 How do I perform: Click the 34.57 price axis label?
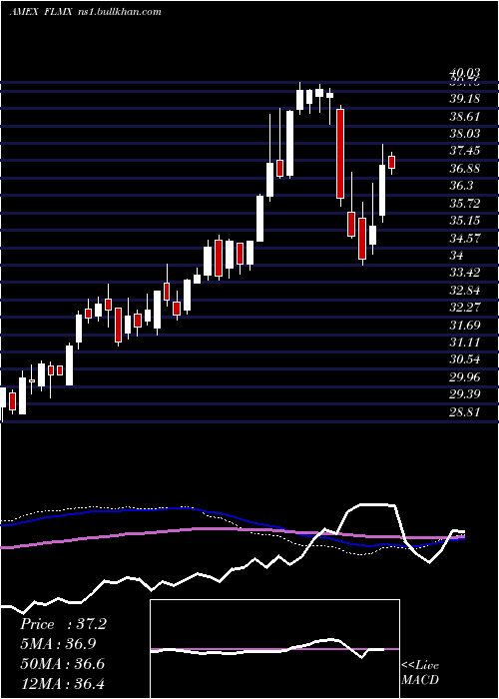[x=464, y=238]
